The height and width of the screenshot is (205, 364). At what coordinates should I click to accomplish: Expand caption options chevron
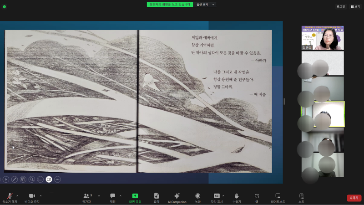(x=223, y=196)
